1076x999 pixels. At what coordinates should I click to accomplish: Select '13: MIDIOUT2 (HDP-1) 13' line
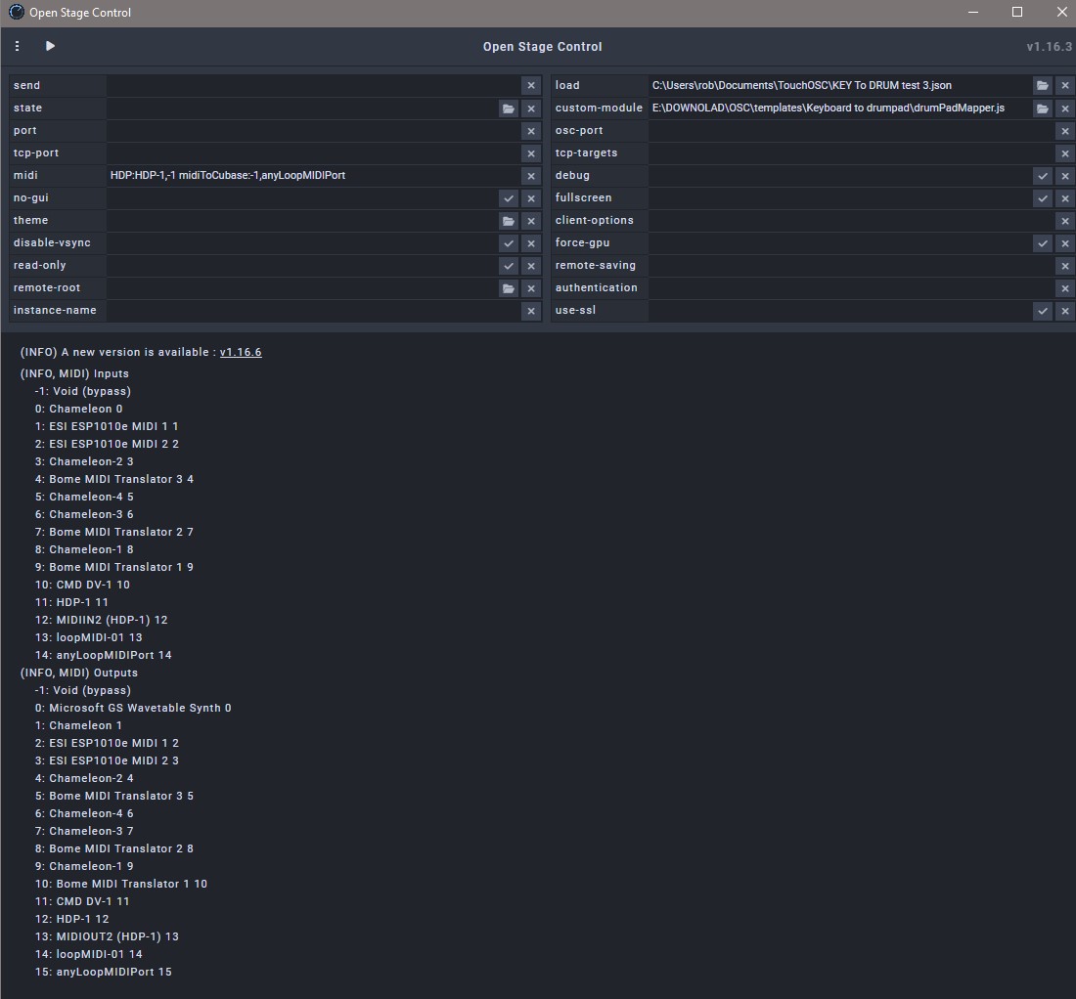pos(107,936)
